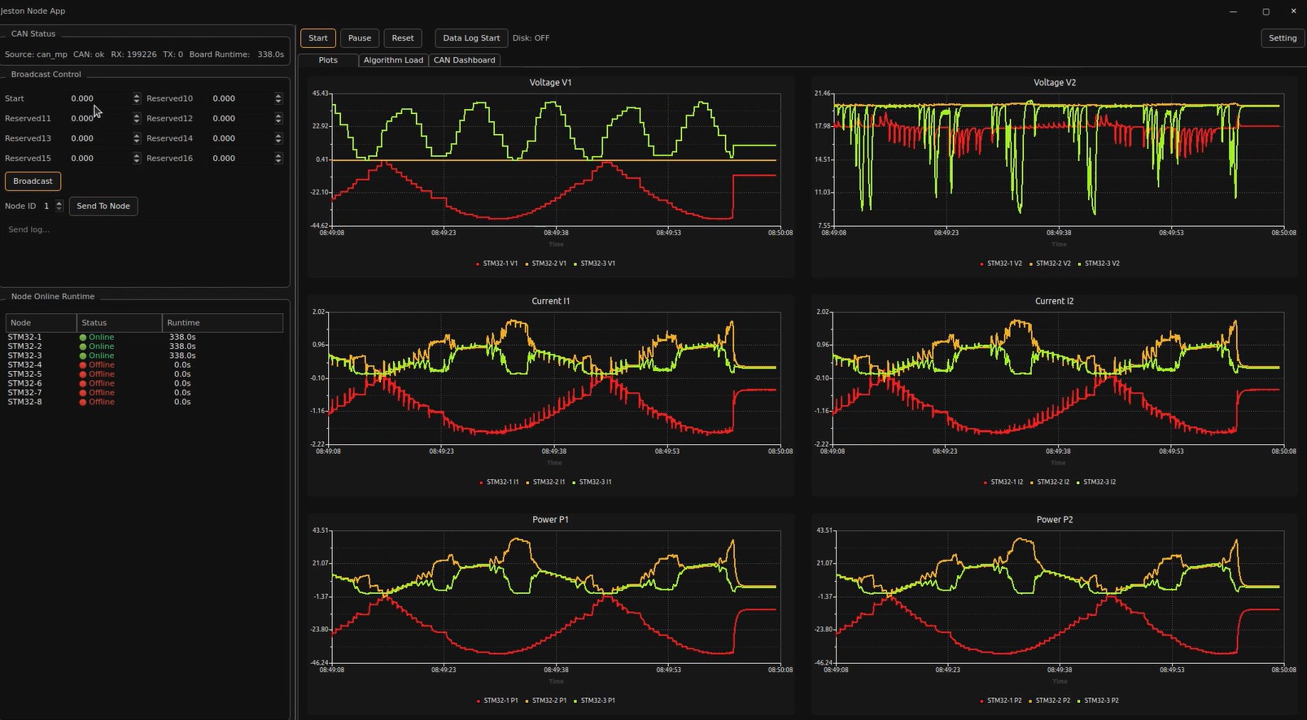1307x720 pixels.
Task: Click the Reserved10 spinner arrows
Action: point(278,98)
